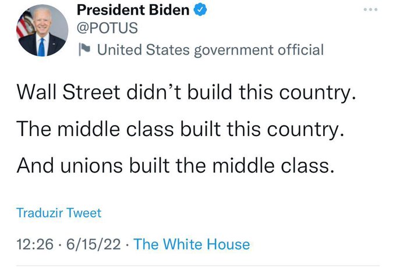Click the dot separator before "The White House"
This screenshot has width=396, height=267.
click(128, 244)
